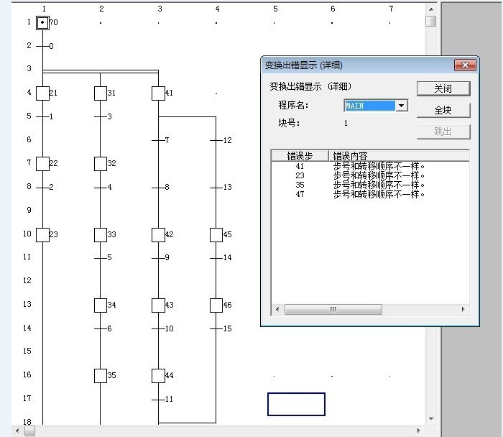Screen dimensions: 503x437
Task: Click the 全块 button
Action: [443, 110]
